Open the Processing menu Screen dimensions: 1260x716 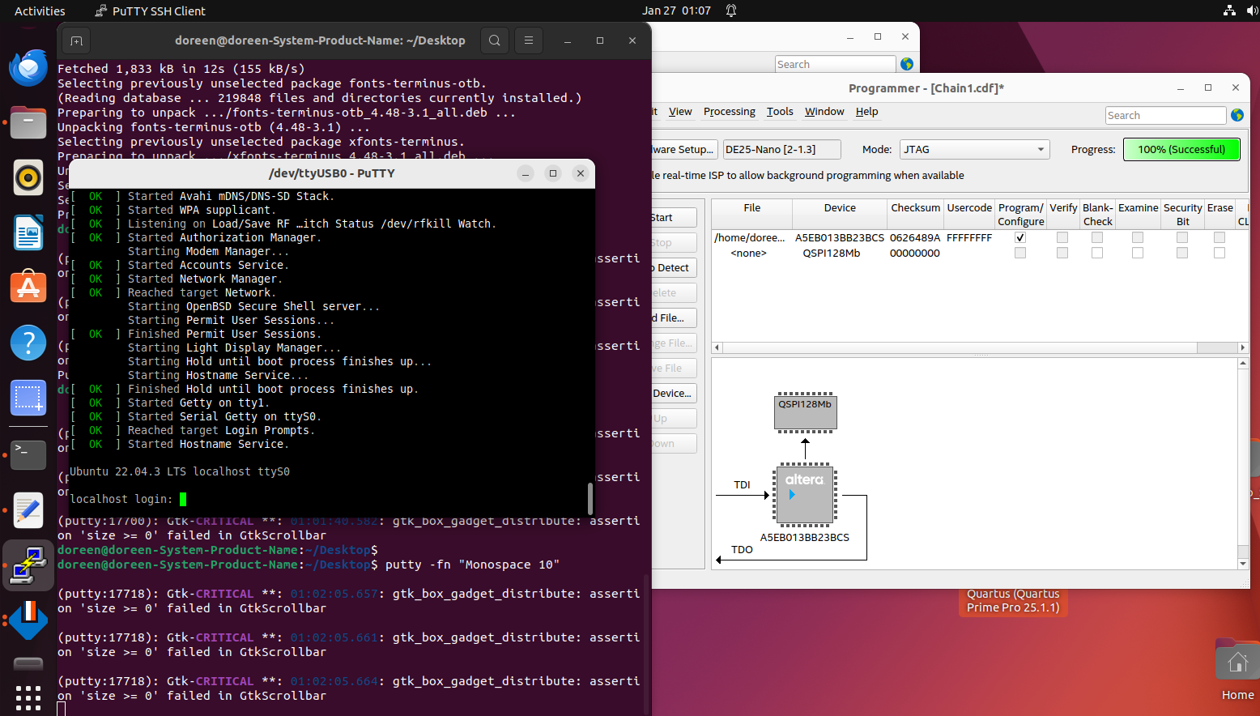[729, 111]
